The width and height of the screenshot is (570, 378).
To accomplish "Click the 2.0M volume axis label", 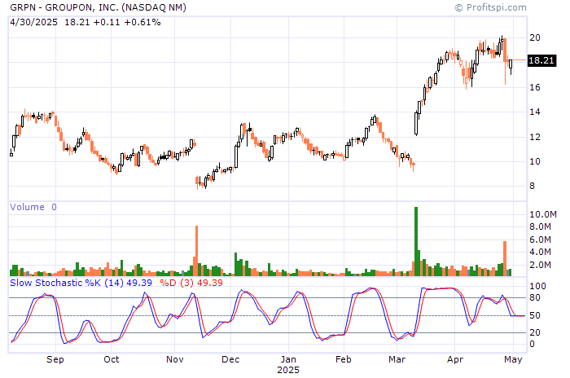I will (x=541, y=265).
